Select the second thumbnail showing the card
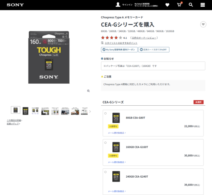212x195 pixels. click(x=25, y=111)
